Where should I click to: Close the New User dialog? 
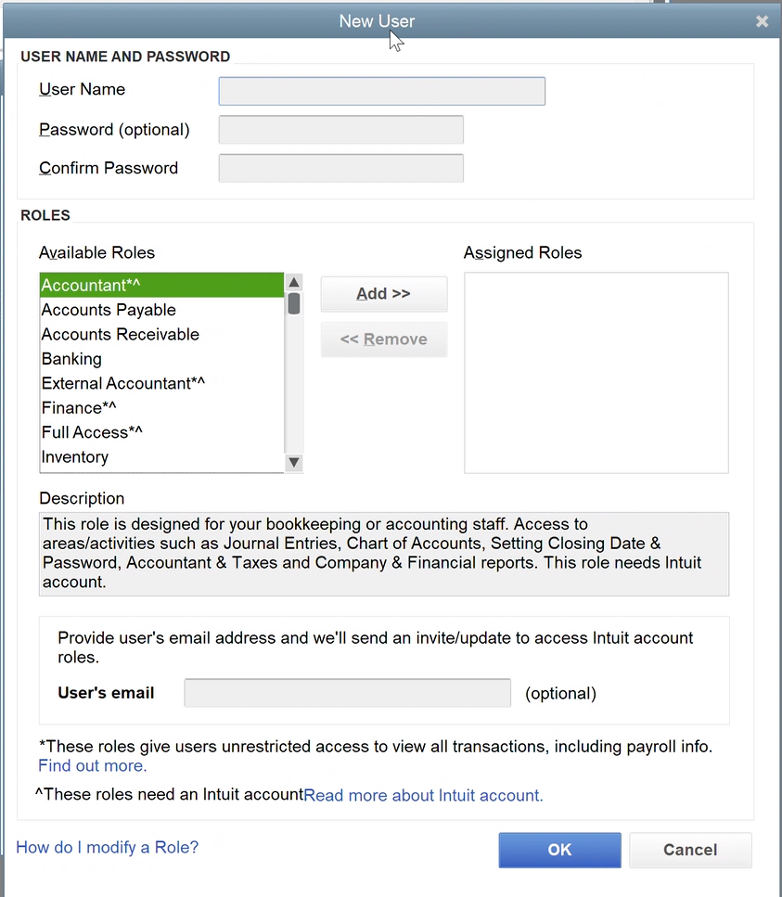point(762,21)
